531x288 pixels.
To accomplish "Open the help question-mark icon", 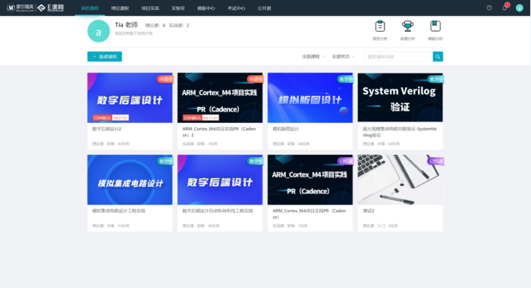I will 489,8.
